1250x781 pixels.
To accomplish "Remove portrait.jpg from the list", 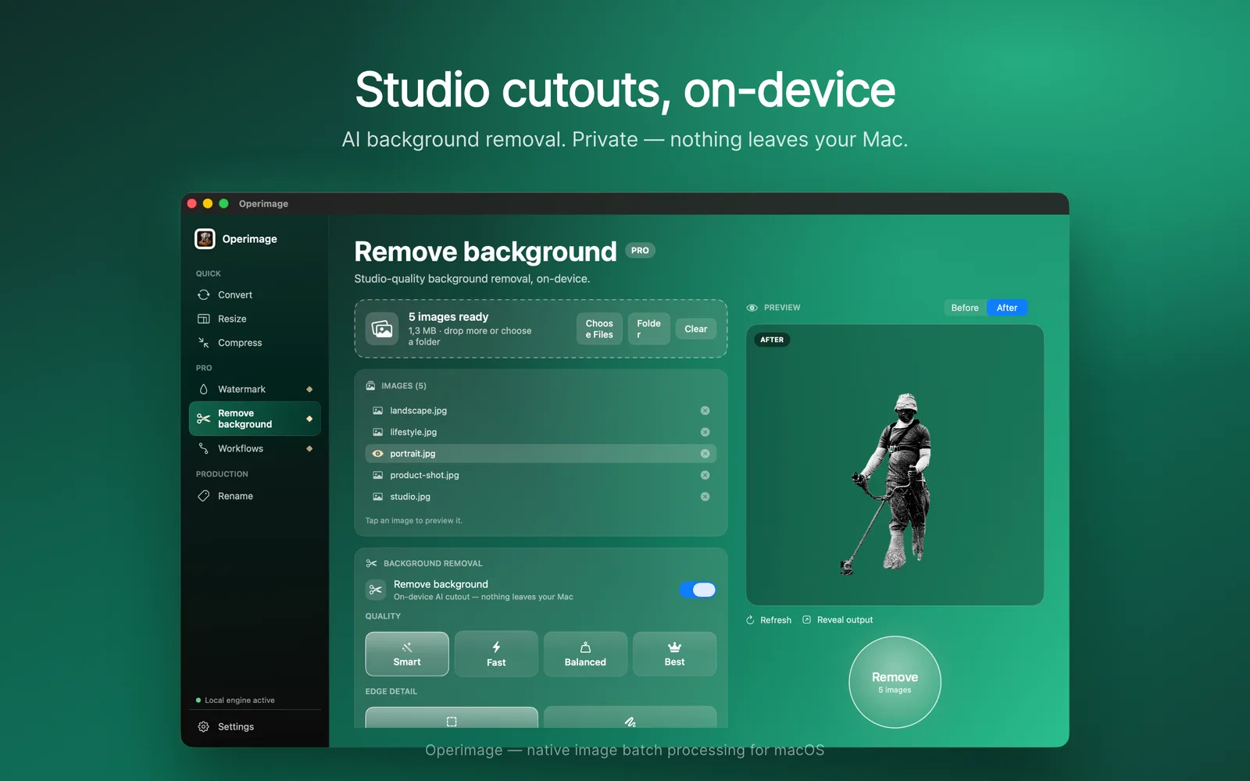I will point(705,454).
